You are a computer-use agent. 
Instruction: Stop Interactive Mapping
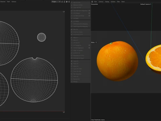pos(80,27)
